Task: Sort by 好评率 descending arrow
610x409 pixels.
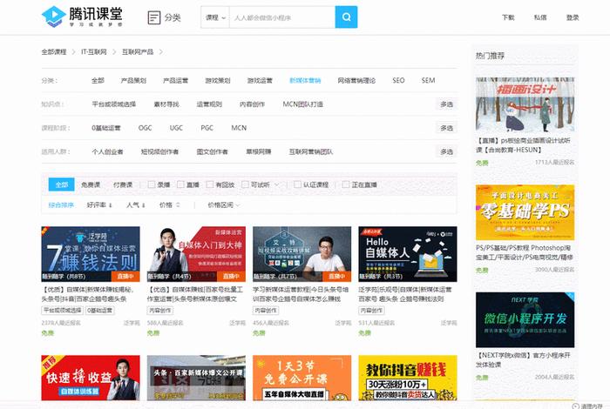Action: coord(111,205)
